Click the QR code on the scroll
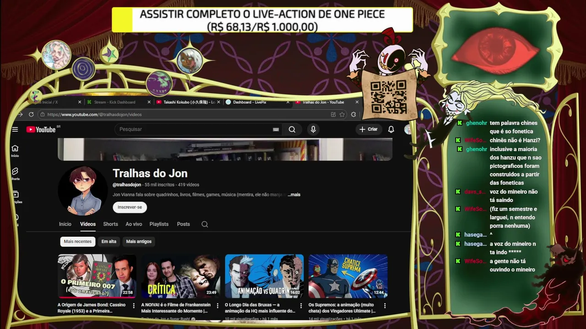This screenshot has width=586, height=329. tap(388, 97)
